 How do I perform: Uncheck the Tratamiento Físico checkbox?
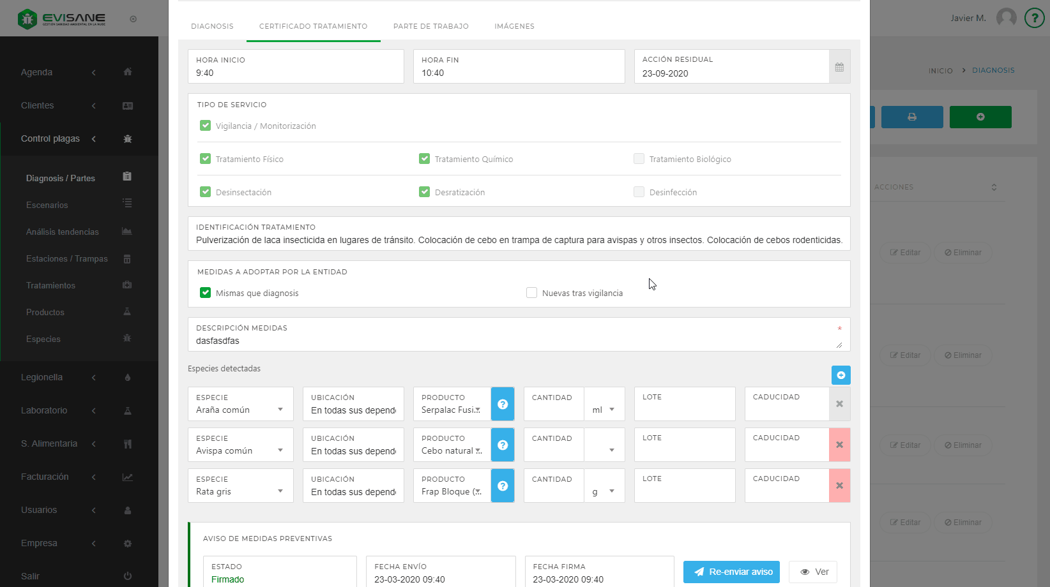point(206,159)
